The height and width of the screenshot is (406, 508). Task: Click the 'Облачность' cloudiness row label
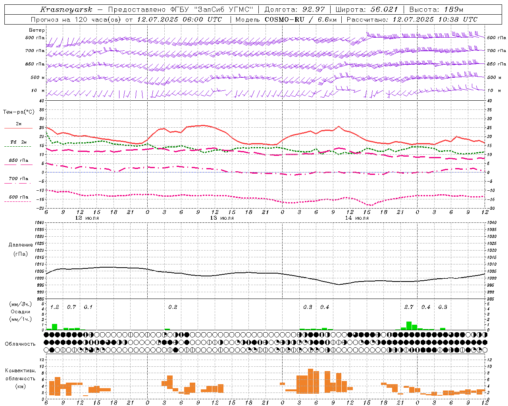coord(20,344)
